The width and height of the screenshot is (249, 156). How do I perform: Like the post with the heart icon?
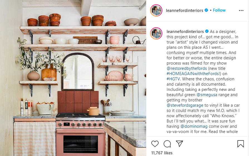tap(155, 144)
